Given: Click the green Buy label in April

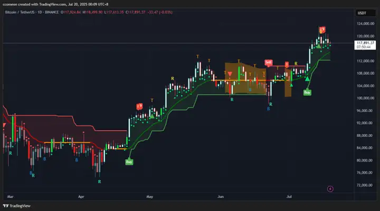Looking at the screenshot, I should pyautogui.click(x=129, y=162).
